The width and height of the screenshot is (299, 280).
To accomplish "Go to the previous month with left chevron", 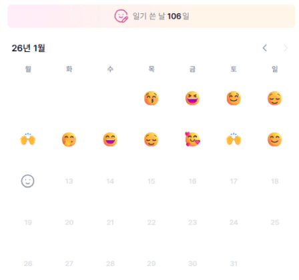I will [x=265, y=48].
